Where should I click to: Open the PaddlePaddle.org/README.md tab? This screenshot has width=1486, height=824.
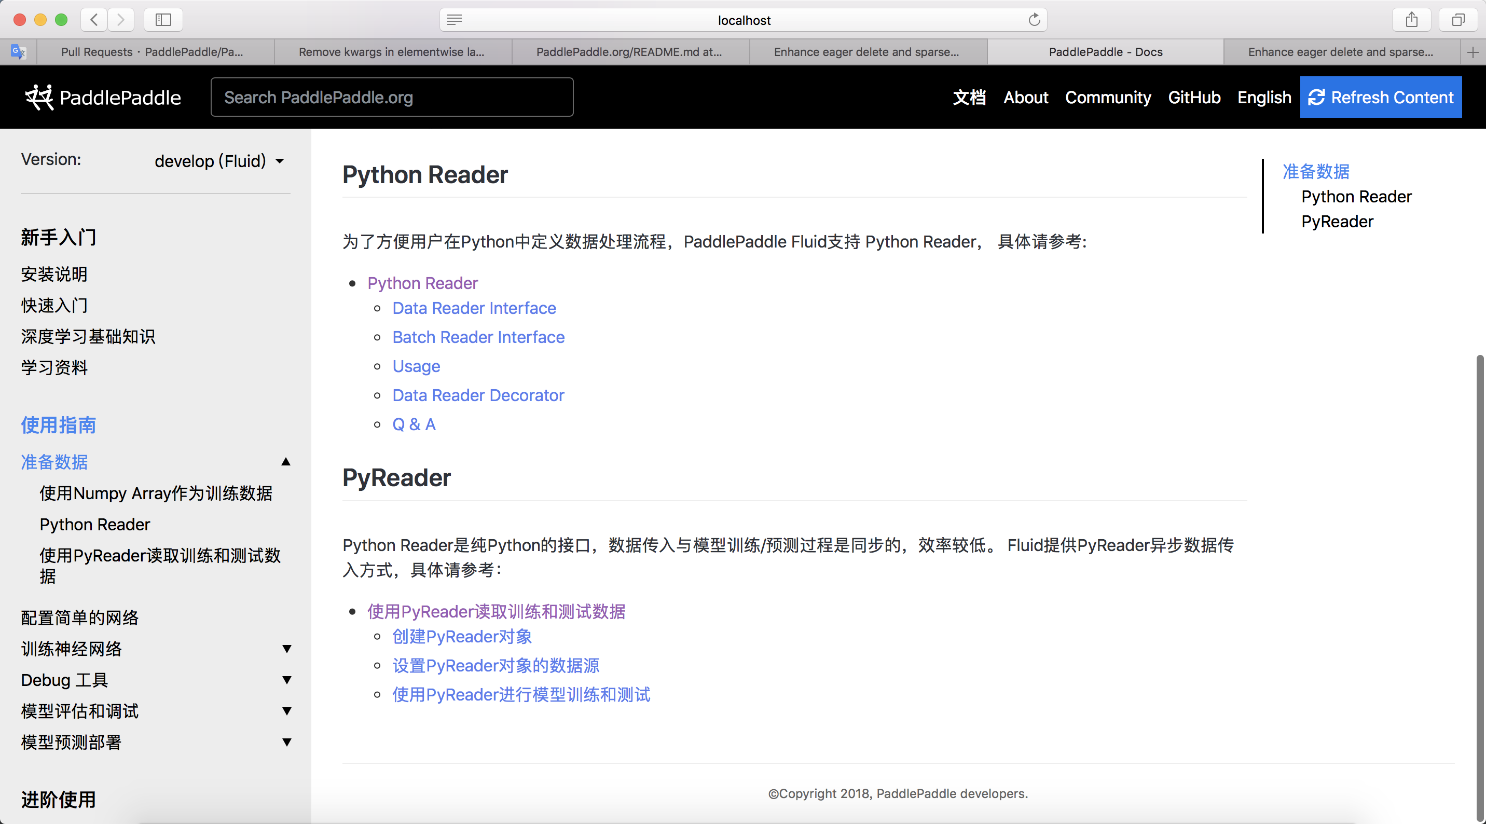click(x=630, y=52)
